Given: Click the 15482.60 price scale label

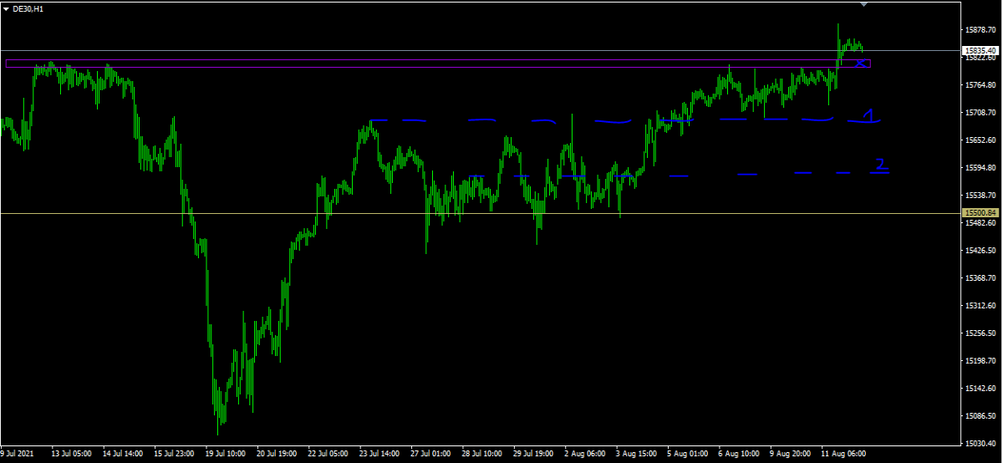Looking at the screenshot, I should click(x=980, y=223).
